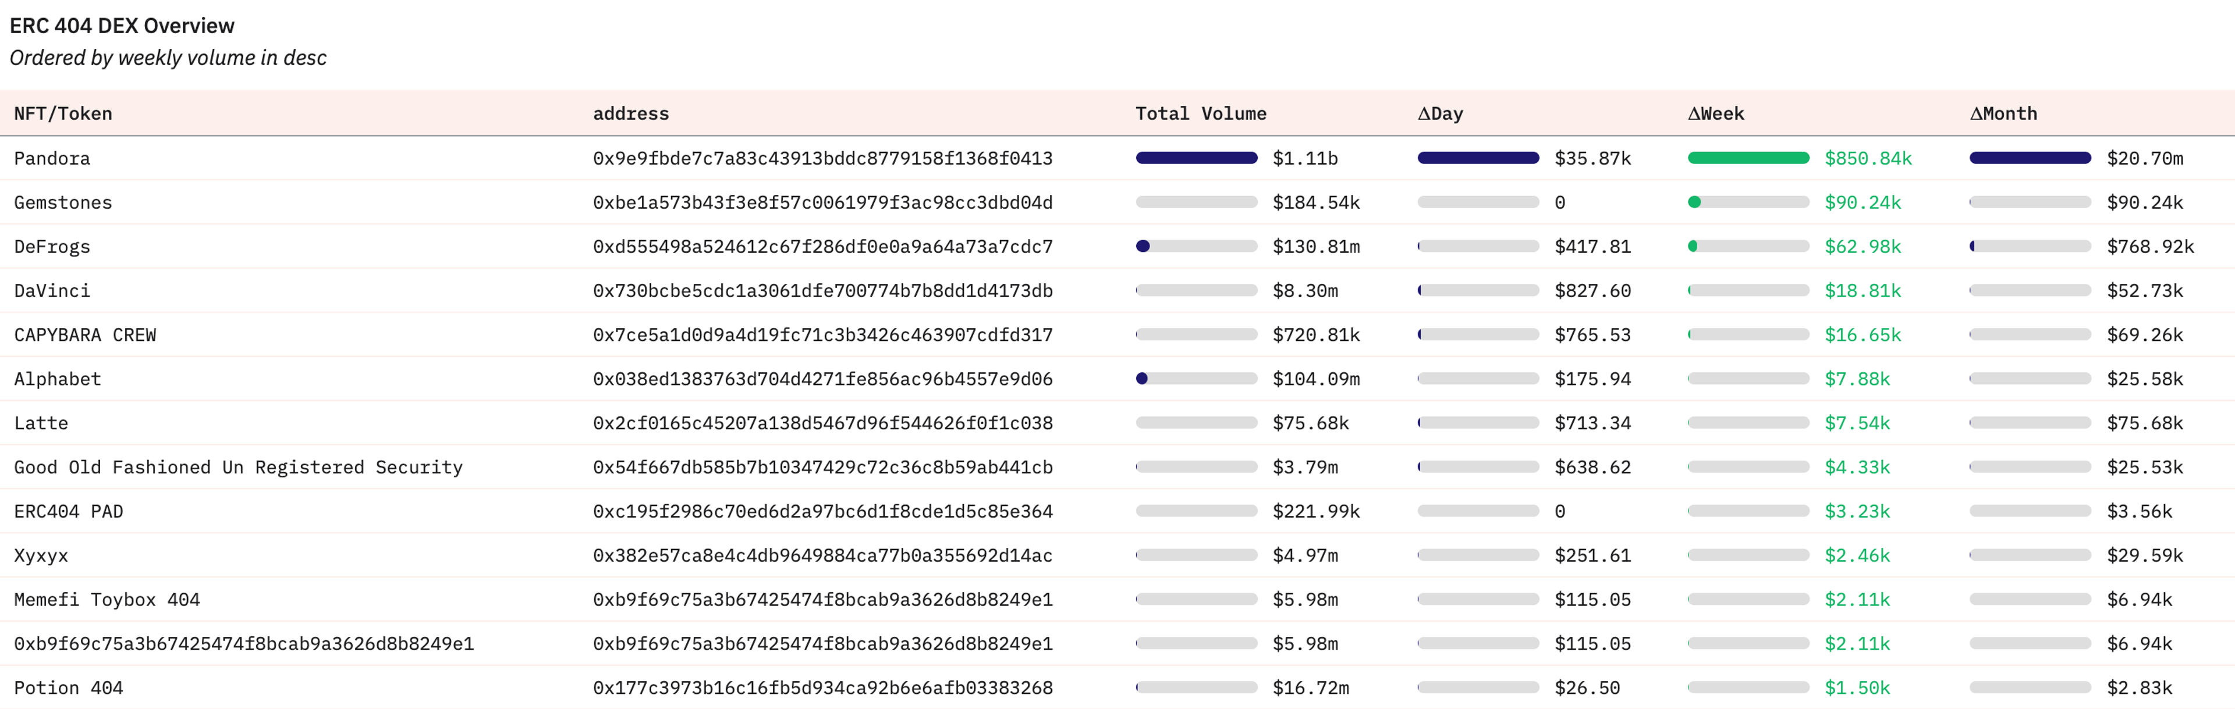
Task: Click Potion 404's address 0x177c3973...
Action: click(822, 687)
